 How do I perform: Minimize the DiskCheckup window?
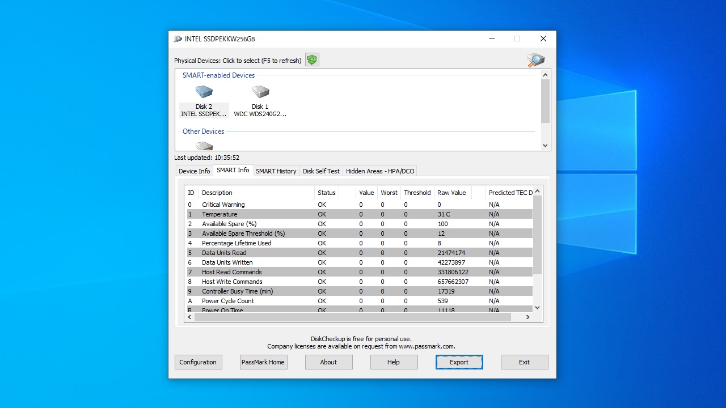coord(491,39)
